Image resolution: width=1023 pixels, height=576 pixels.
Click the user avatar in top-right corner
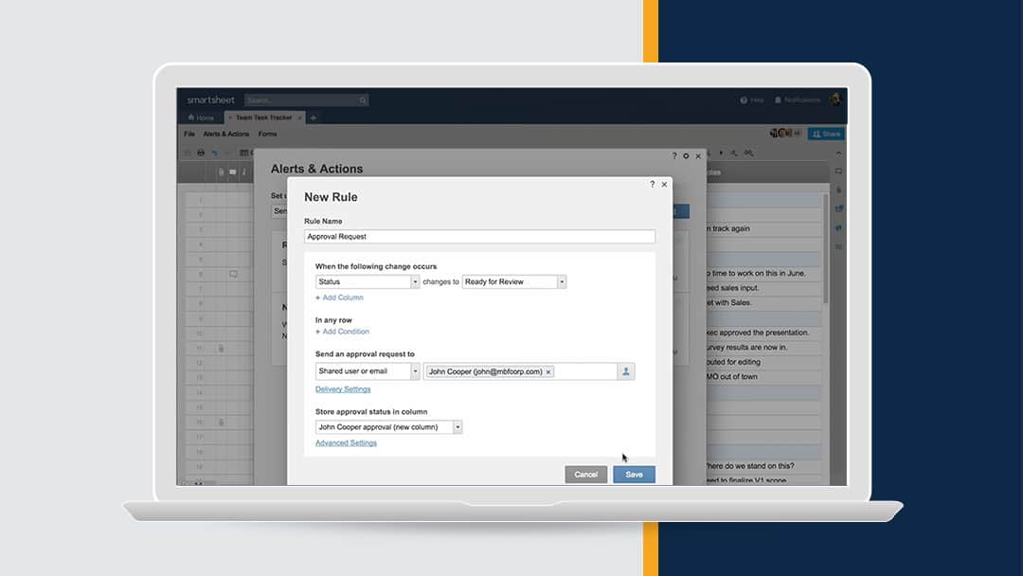pyautogui.click(x=835, y=99)
